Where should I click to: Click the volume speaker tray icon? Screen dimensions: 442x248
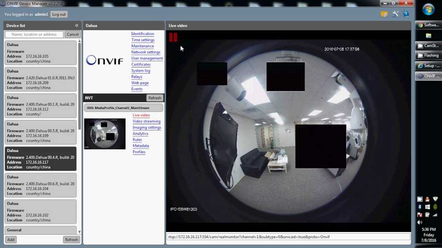pyautogui.click(x=419, y=222)
